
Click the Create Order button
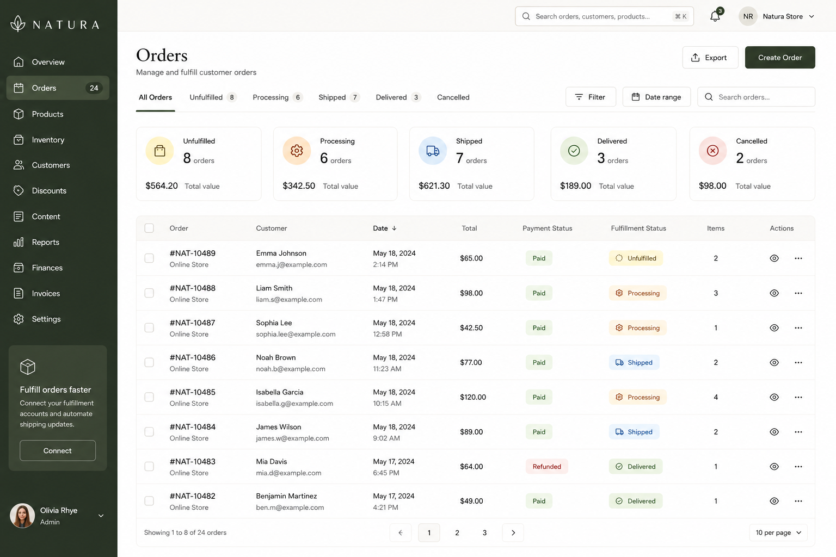point(780,58)
